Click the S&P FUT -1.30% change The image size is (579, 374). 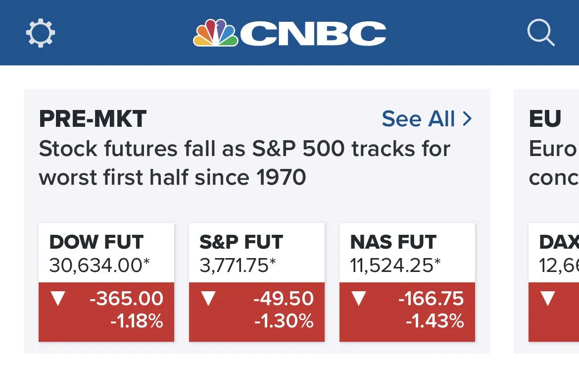click(x=284, y=321)
